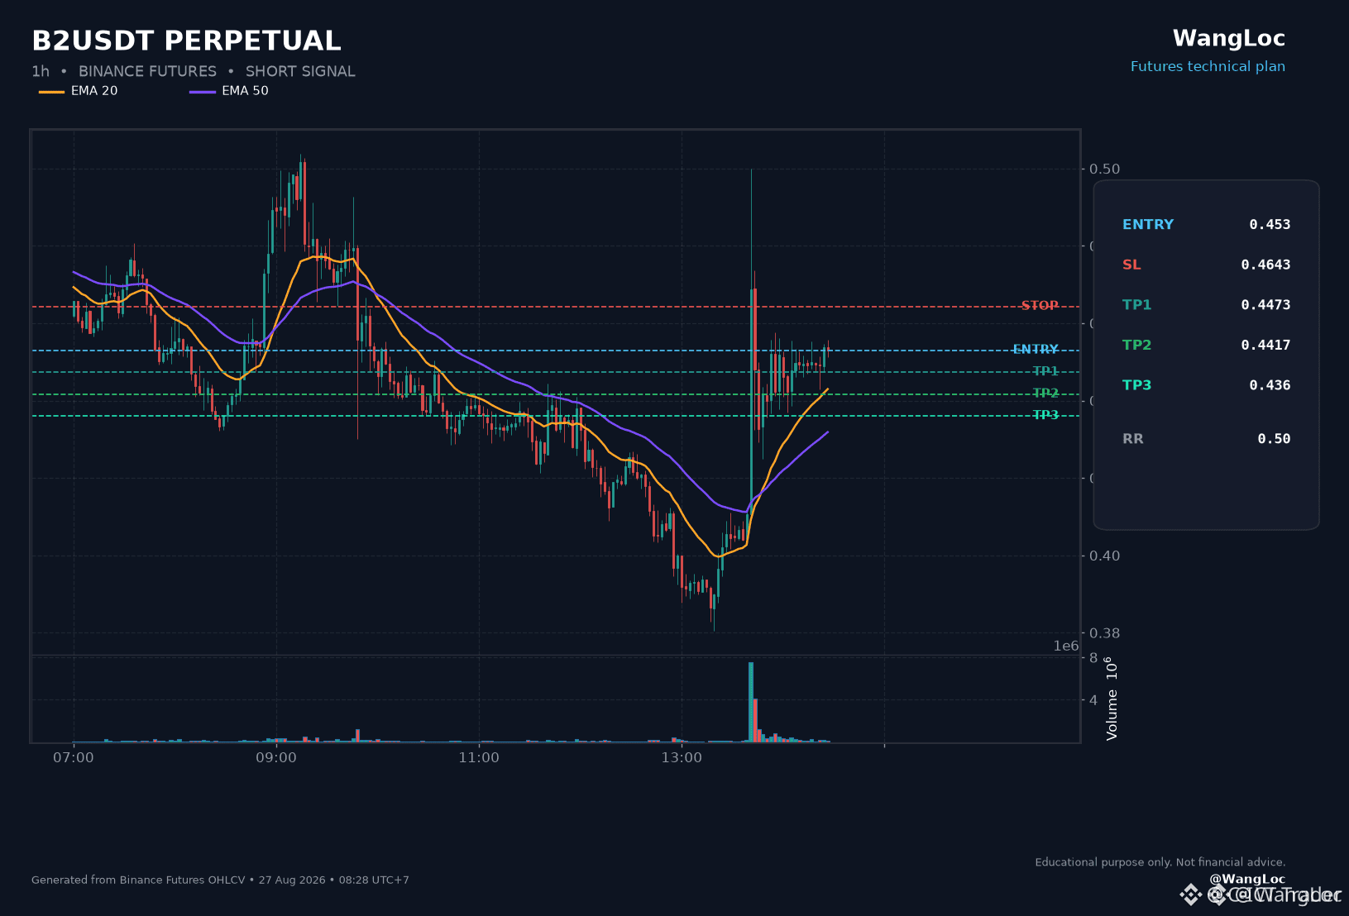Image resolution: width=1349 pixels, height=916 pixels.
Task: Click the TP1 label on the chart line
Action: click(1045, 370)
